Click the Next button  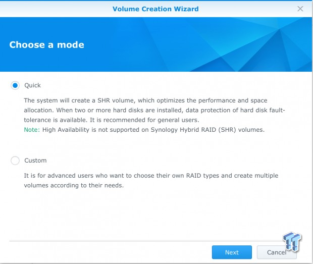pyautogui.click(x=232, y=252)
